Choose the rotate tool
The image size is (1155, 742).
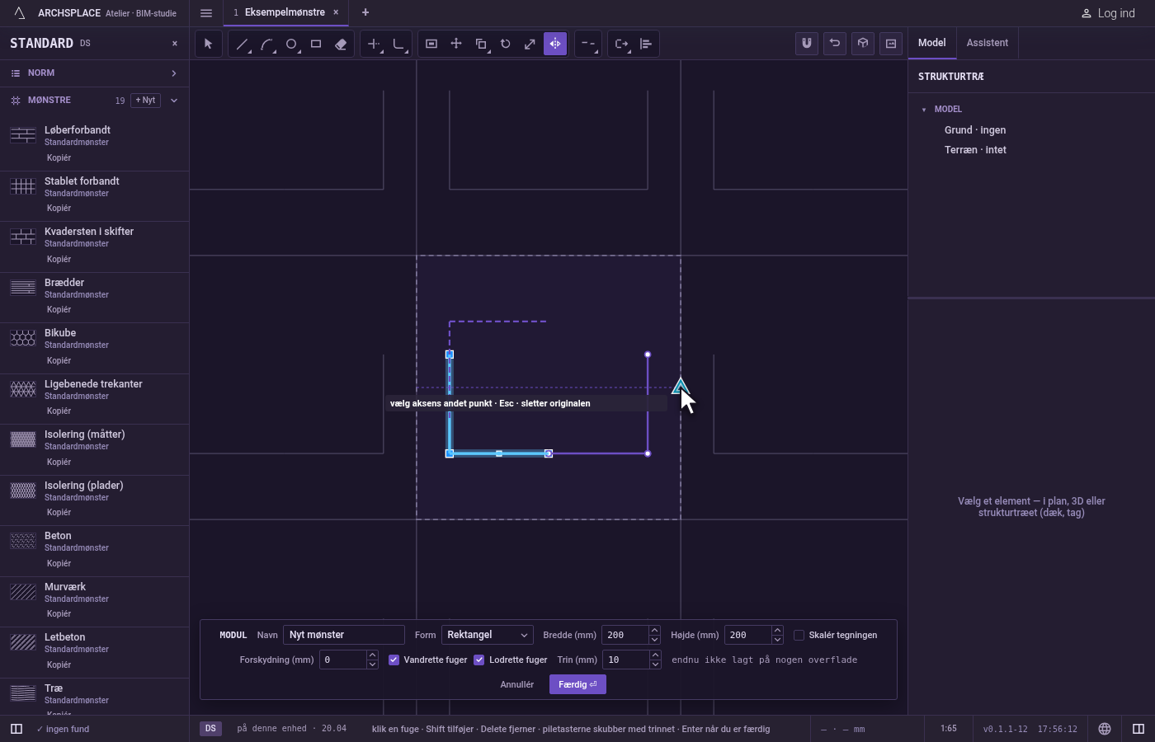506,44
